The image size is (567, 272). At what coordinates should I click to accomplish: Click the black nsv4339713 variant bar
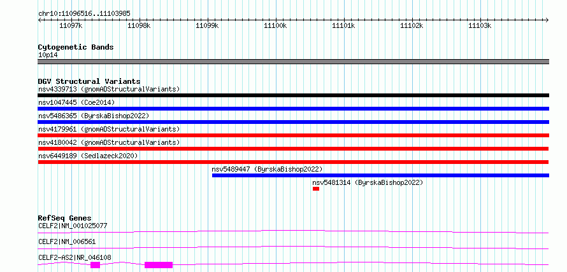click(294, 95)
